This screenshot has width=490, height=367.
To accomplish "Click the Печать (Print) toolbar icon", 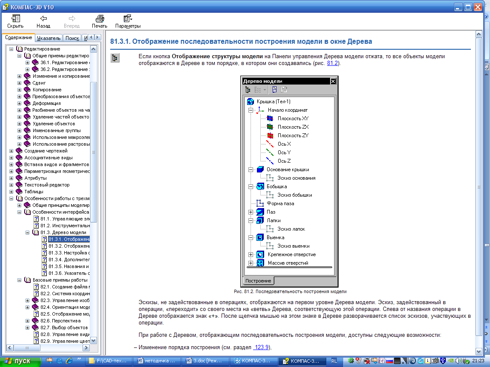I will [100, 18].
